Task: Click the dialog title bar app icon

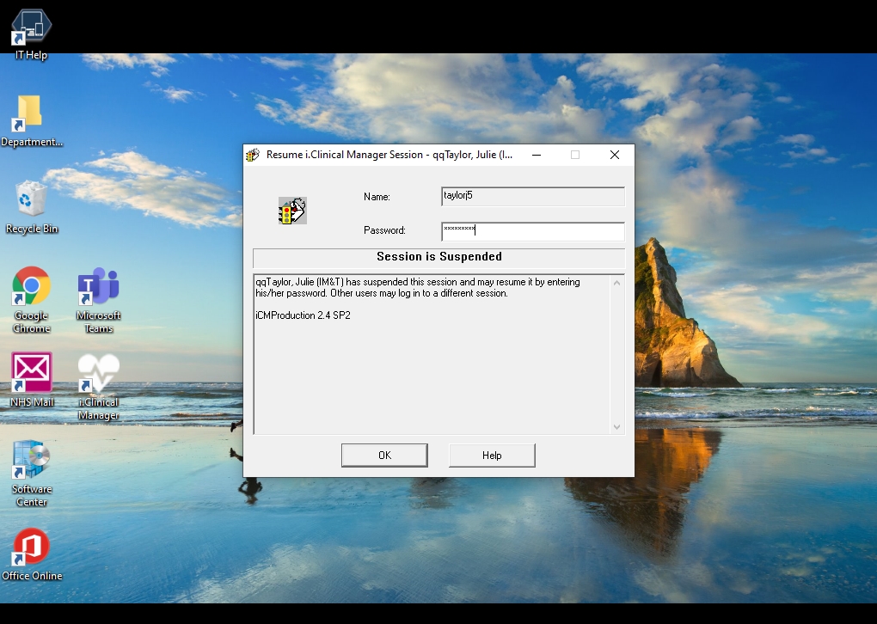Action: tap(253, 155)
